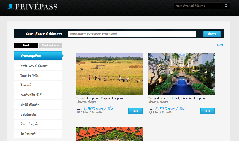Click the main getaway search input field

pos(132,34)
